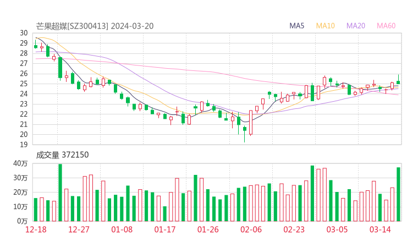Click the 10万 volume axis label
The image size is (407, 242).
tap(20, 207)
